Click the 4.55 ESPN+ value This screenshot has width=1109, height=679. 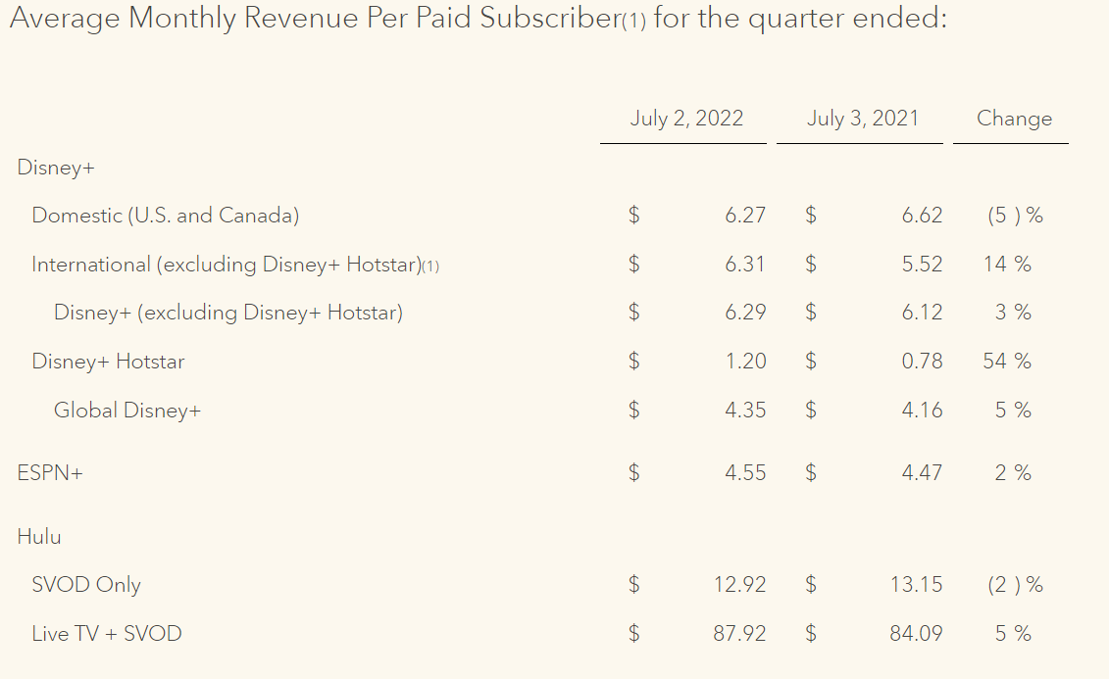[745, 472]
